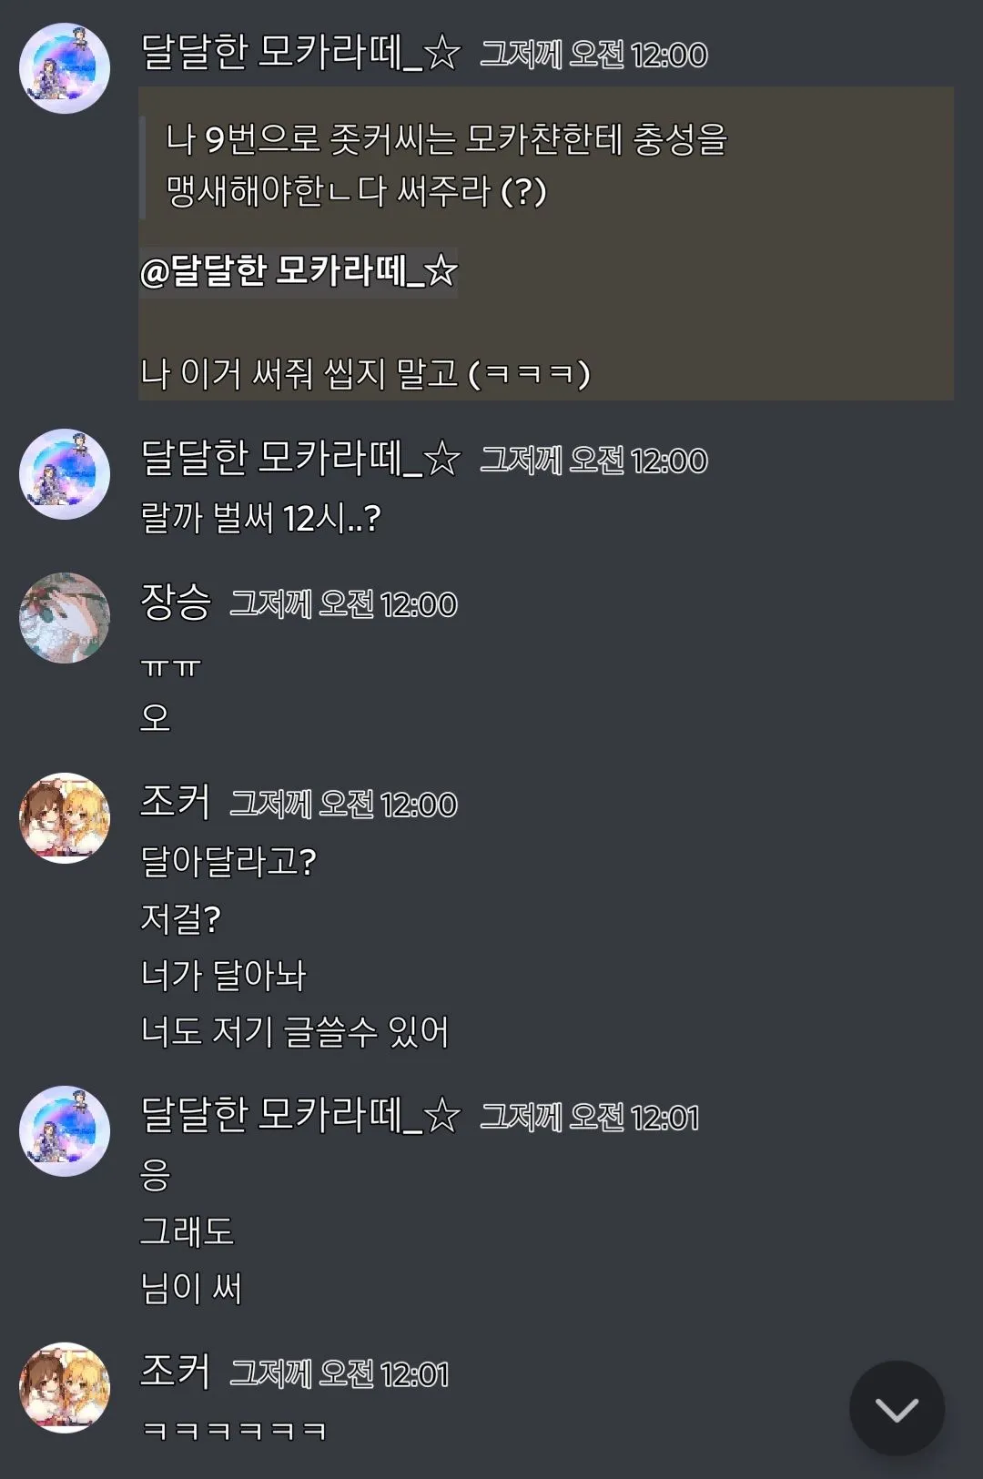Tap 달달한 모카라떼_☆ avatar beside '응' message
Screen dimensions: 983x1479
[x=65, y=1131]
